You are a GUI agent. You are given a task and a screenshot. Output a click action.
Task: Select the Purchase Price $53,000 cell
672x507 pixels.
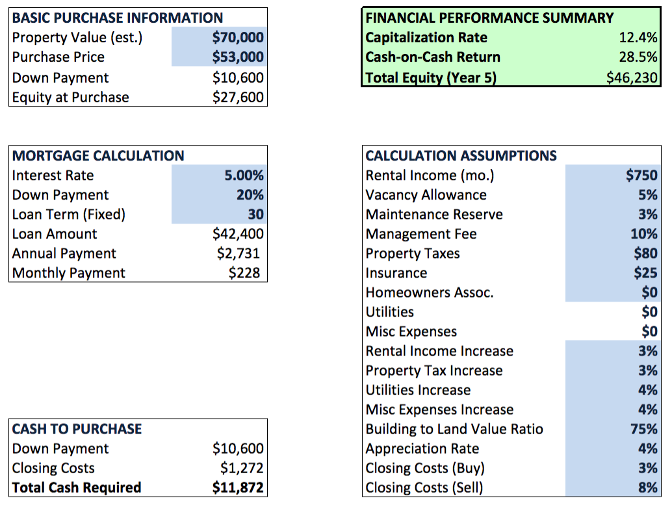(219, 57)
